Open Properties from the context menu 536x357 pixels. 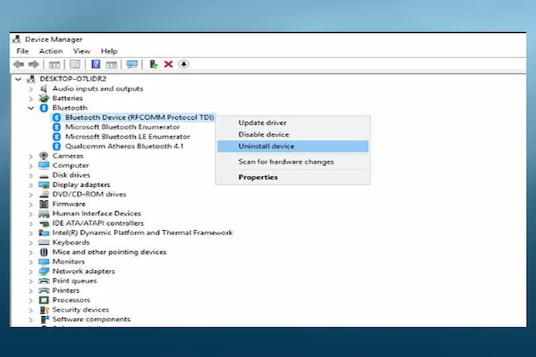293,177
